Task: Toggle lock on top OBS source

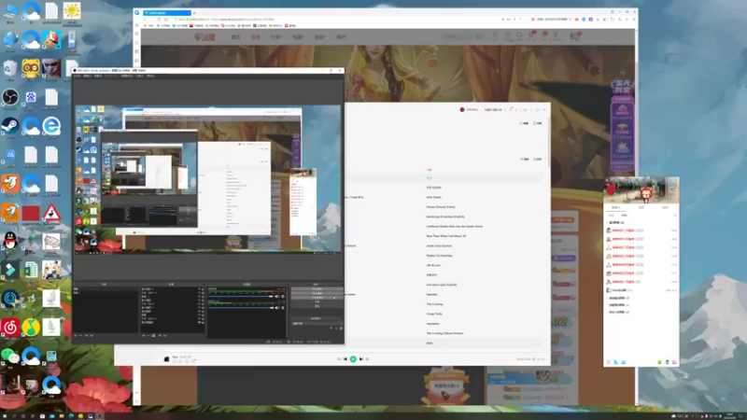Action: [203, 289]
